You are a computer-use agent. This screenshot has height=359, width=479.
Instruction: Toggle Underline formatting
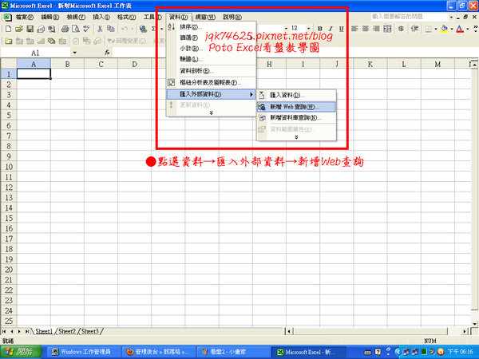click(x=341, y=29)
